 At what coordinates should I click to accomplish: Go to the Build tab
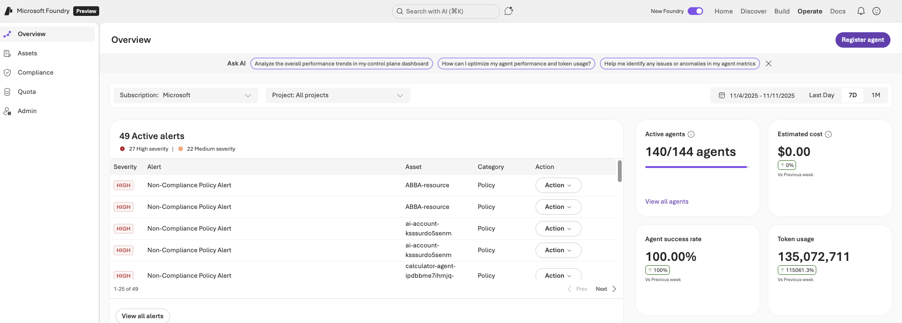(782, 11)
